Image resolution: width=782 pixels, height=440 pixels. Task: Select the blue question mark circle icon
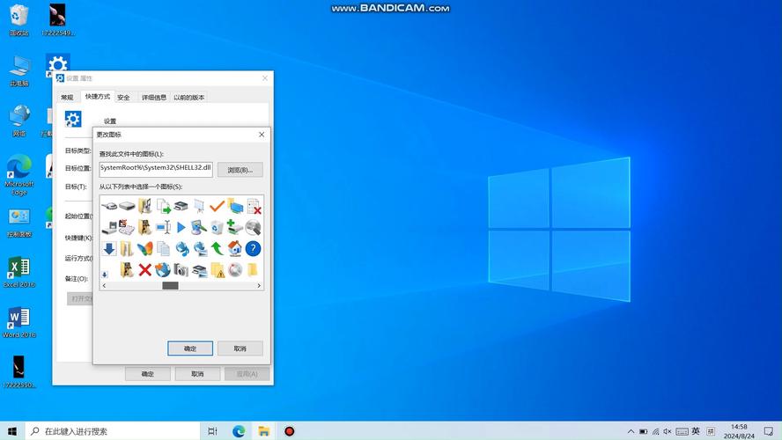(253, 248)
